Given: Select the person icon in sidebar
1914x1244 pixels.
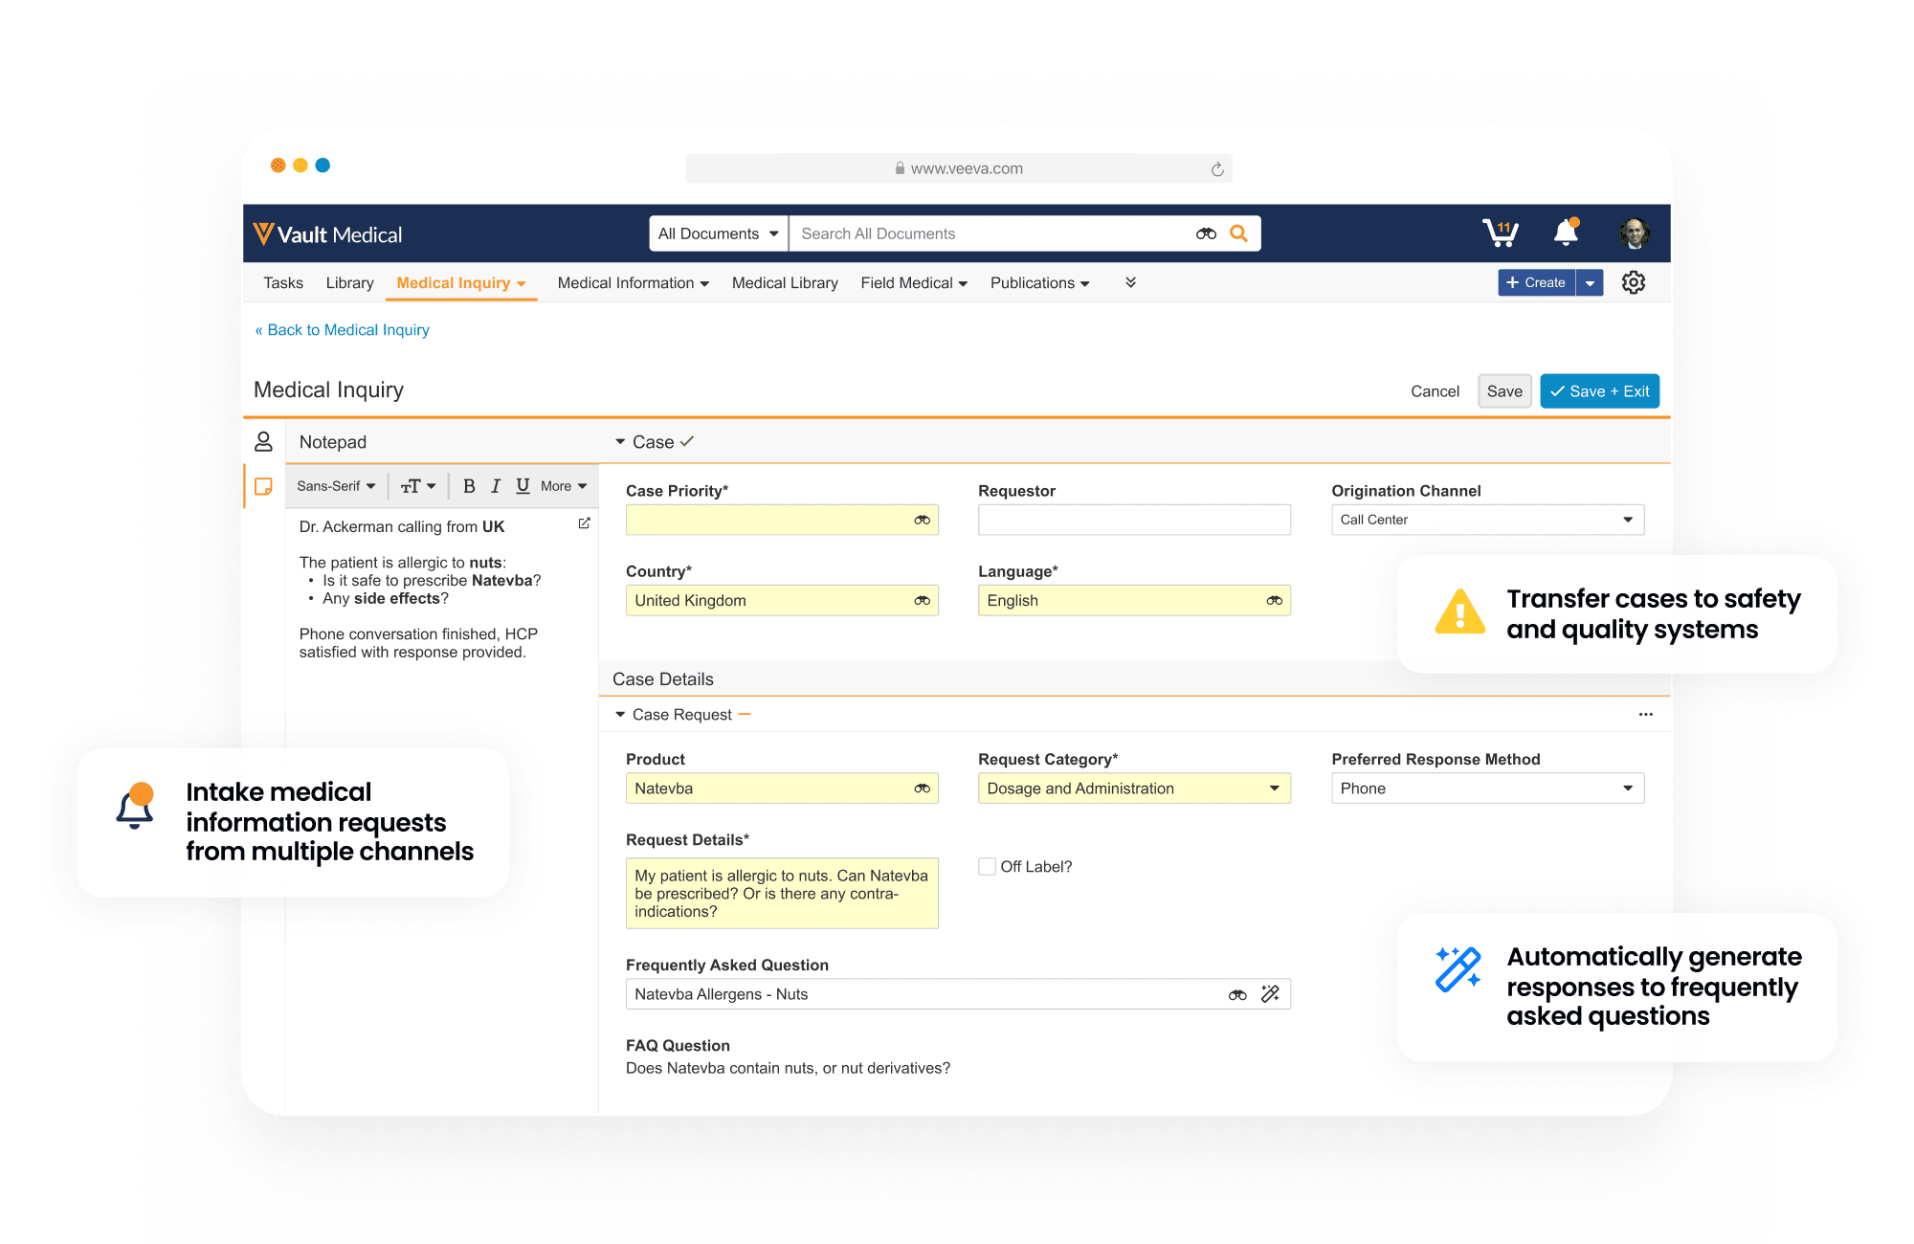Looking at the screenshot, I should [263, 441].
